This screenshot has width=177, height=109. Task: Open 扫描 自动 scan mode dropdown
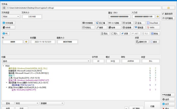(x=46, y=61)
